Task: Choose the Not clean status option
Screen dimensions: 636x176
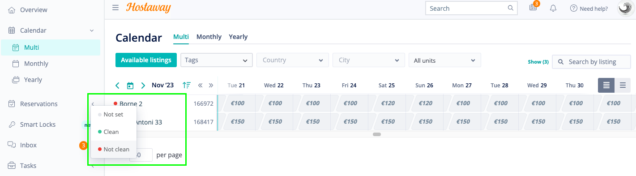Action: click(x=113, y=149)
